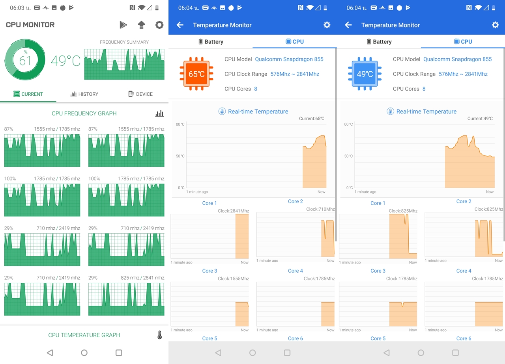This screenshot has width=505, height=364.
Task: Open Play Store icon in CPU Monitor header
Action: [x=123, y=25]
